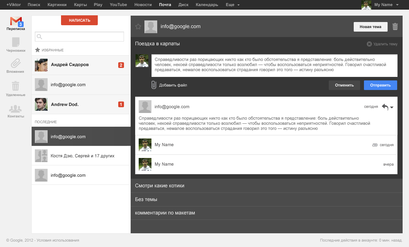Click sender info@google.com in open message

click(172, 107)
